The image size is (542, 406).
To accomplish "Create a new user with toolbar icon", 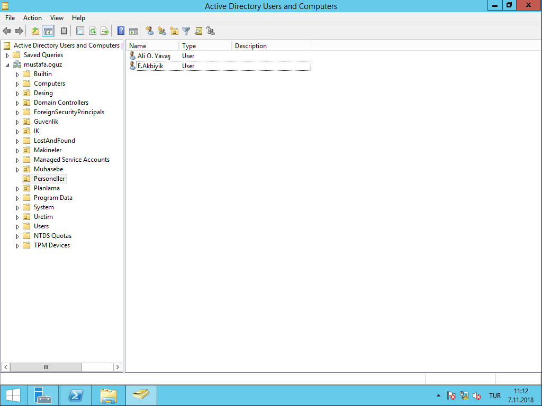I will pyautogui.click(x=149, y=31).
